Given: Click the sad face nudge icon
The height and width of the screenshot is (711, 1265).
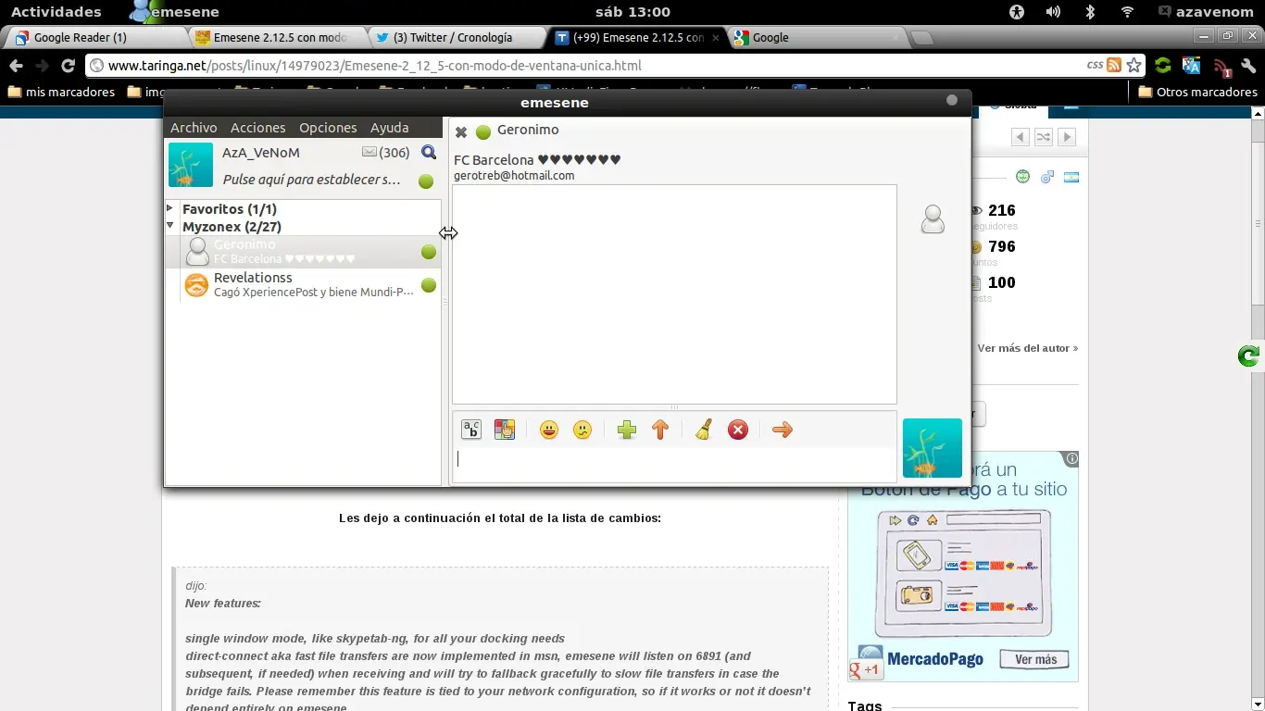Looking at the screenshot, I should point(582,430).
